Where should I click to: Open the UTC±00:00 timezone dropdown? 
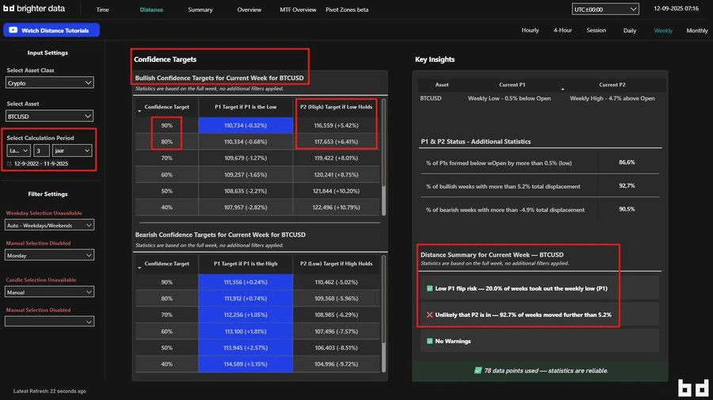tap(605, 10)
